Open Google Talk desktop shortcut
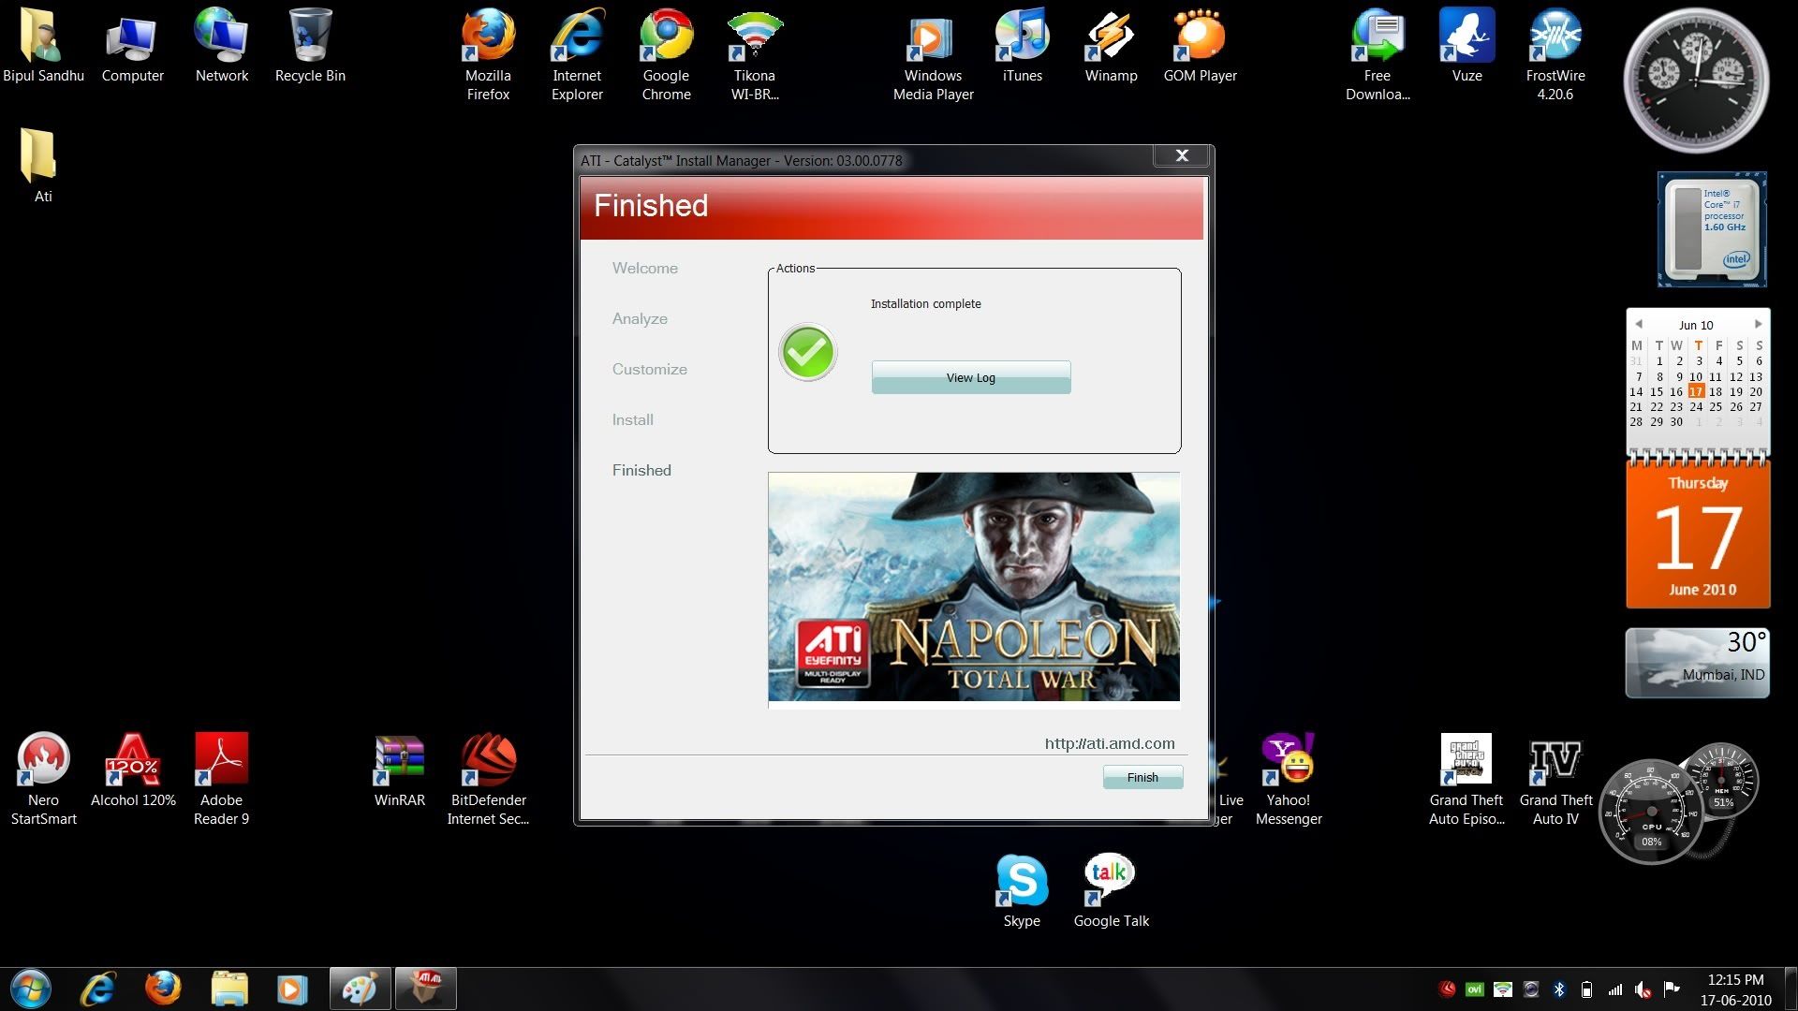Screen dimensions: 1798x1011 1111,890
